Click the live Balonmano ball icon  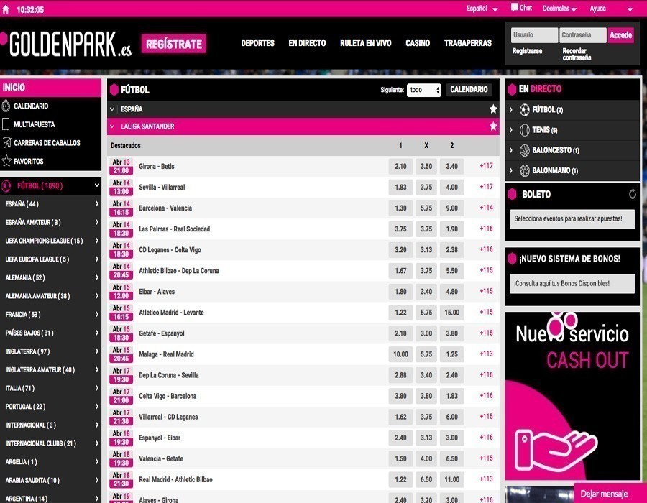click(525, 170)
